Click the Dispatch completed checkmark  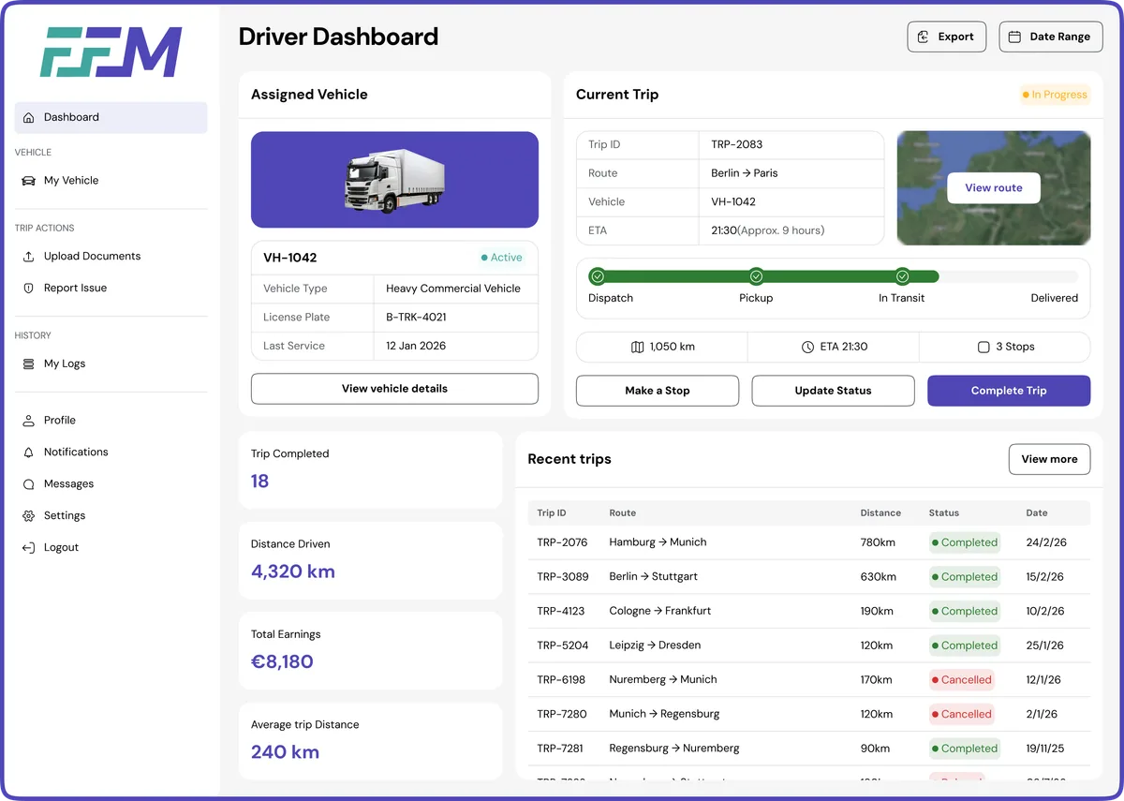click(x=598, y=276)
